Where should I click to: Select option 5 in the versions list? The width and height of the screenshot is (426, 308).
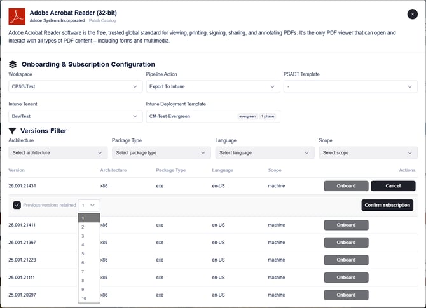click(89, 254)
